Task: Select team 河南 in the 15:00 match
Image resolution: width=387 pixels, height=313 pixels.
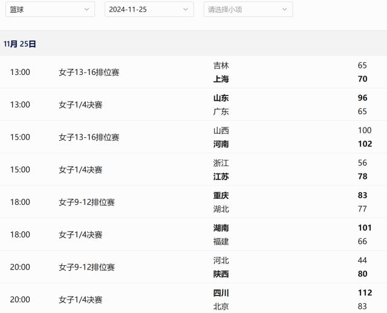Action: click(x=221, y=144)
